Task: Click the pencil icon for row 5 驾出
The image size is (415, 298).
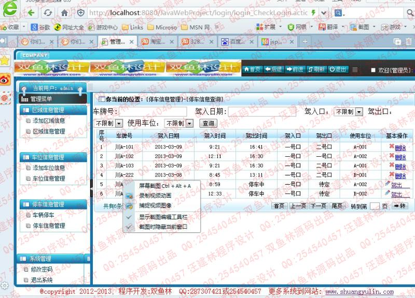Action: click(x=388, y=184)
